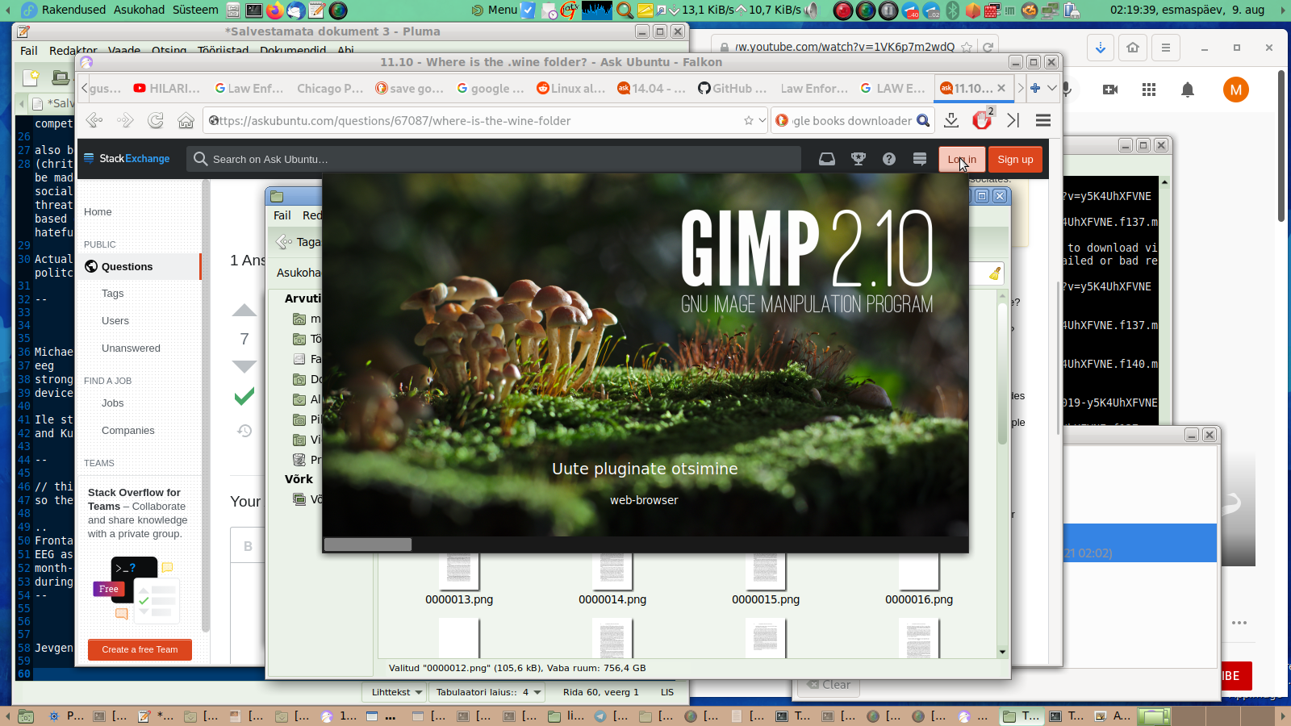Upvote the answer with up arrow

pyautogui.click(x=244, y=311)
